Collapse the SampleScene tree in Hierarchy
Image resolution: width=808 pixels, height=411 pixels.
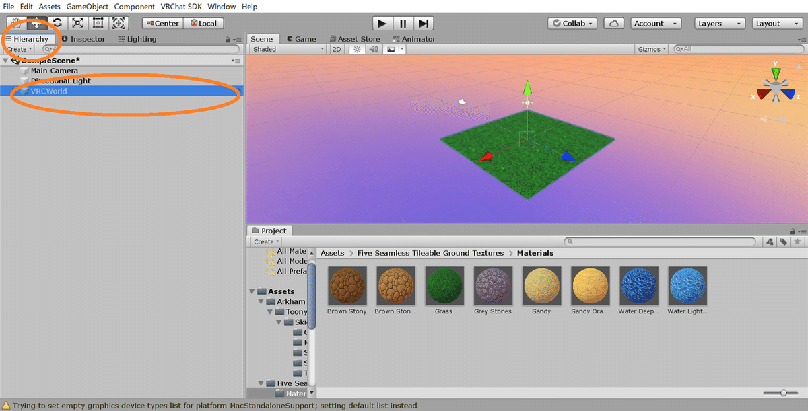coord(6,61)
